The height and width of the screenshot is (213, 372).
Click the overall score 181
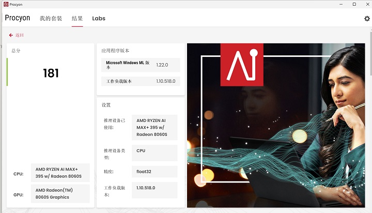51,73
